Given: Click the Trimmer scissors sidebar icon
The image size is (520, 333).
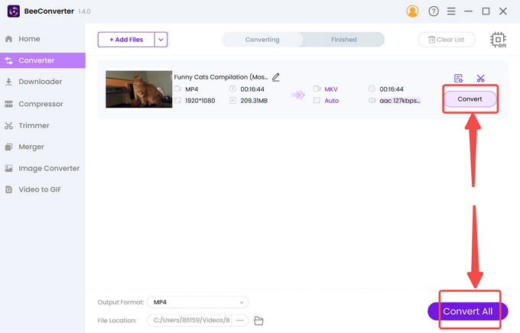Looking at the screenshot, I should (9, 125).
